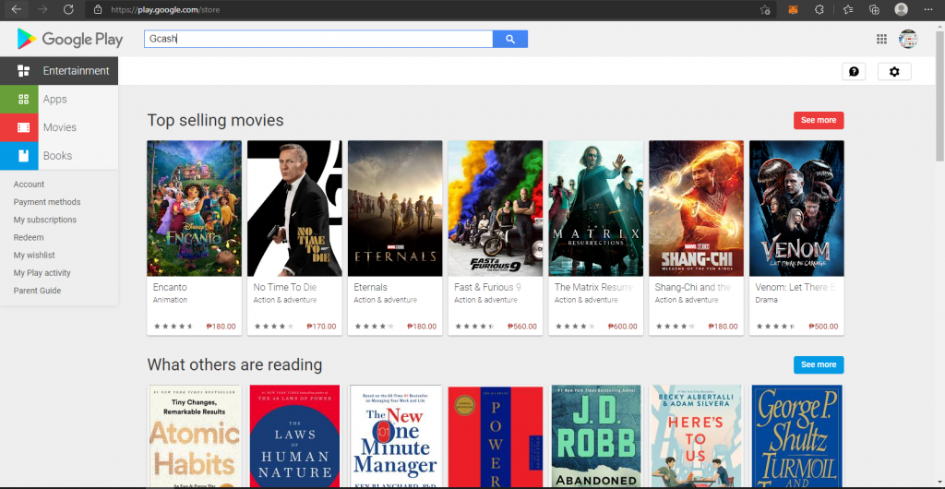945x489 pixels.
Task: Open the settings gear button
Action: [894, 72]
